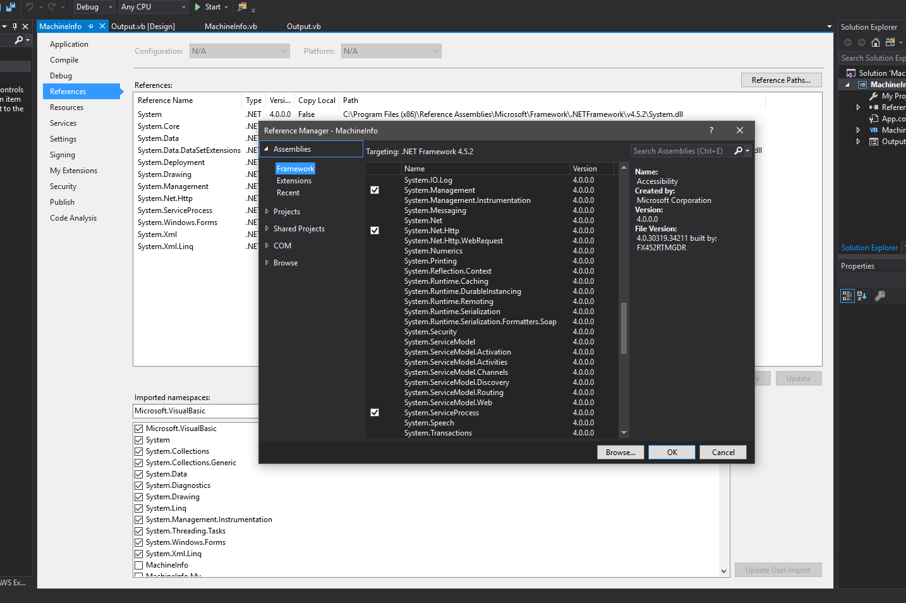The height and width of the screenshot is (603, 906).
Task: Click the Reference Paths... button
Action: point(781,80)
